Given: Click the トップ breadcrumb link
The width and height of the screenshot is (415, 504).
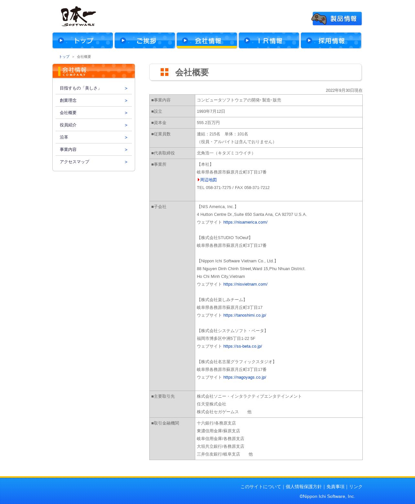Looking at the screenshot, I should pyautogui.click(x=64, y=57).
